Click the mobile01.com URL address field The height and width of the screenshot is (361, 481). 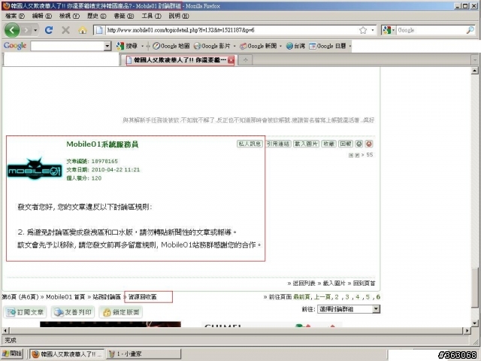tap(231, 30)
